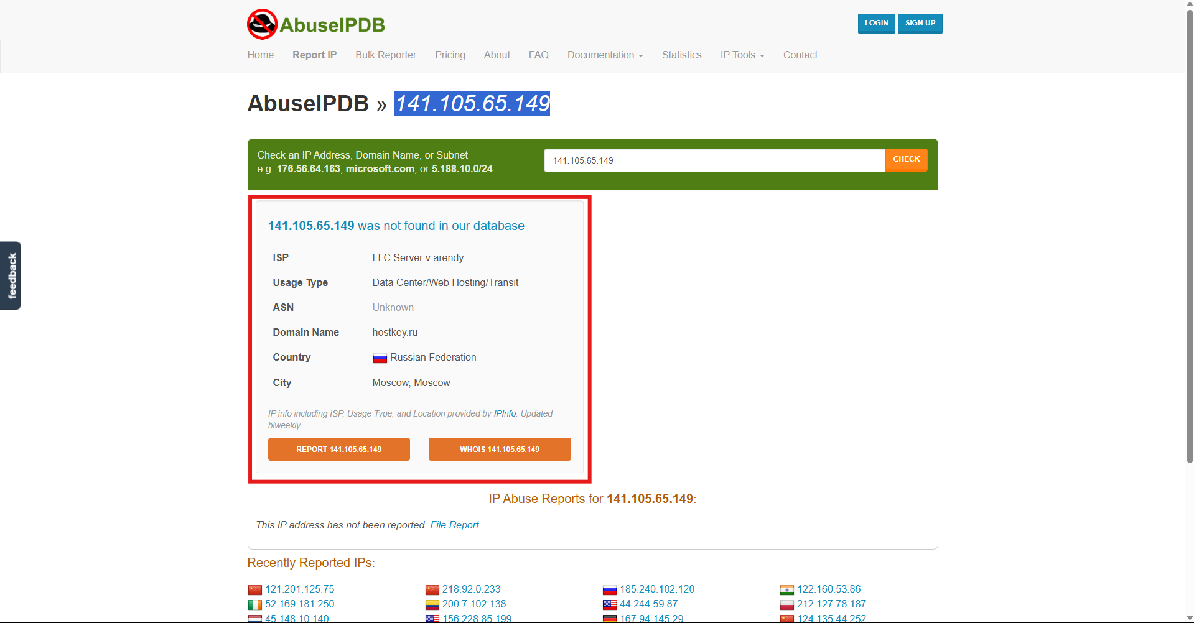Click Poland flag beside 212.127.78.187
The image size is (1194, 623).
point(787,604)
